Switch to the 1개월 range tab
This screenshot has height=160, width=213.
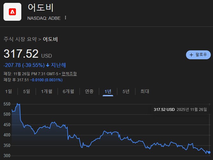47,91
